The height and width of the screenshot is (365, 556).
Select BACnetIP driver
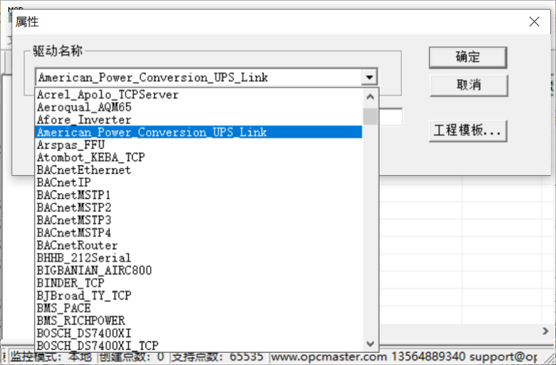[199, 182]
